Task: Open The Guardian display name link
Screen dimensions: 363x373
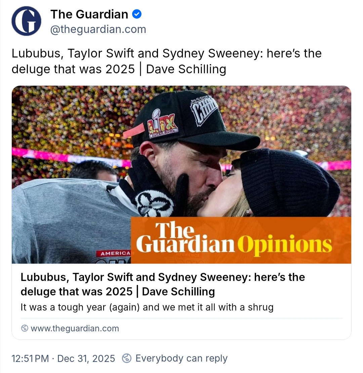Action: (89, 14)
